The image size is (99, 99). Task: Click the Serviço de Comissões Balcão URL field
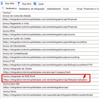tap(51, 19)
